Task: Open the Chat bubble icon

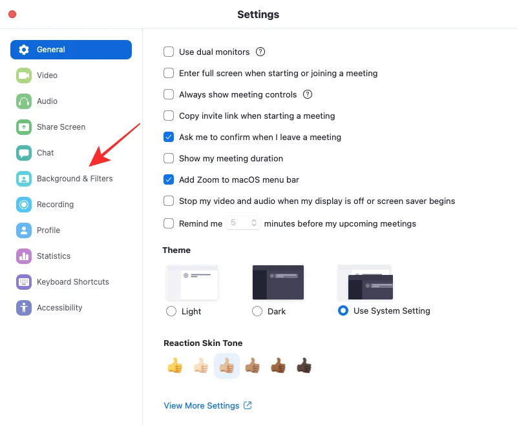Action: [24, 153]
